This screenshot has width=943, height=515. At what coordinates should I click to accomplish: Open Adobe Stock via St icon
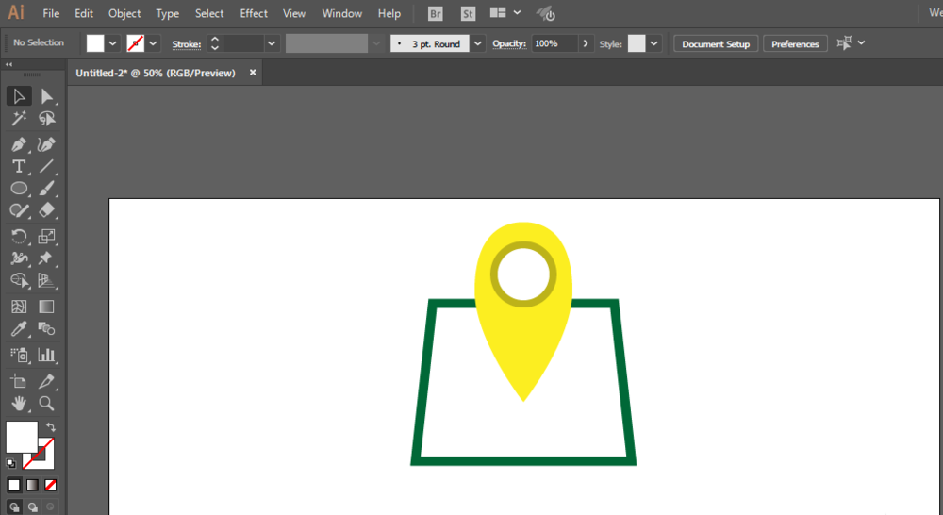coord(468,14)
